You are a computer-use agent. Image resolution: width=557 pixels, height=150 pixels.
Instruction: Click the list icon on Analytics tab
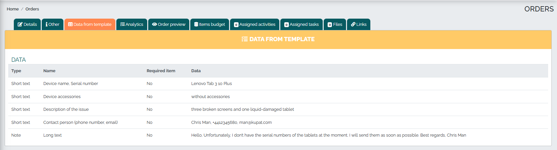click(x=123, y=25)
